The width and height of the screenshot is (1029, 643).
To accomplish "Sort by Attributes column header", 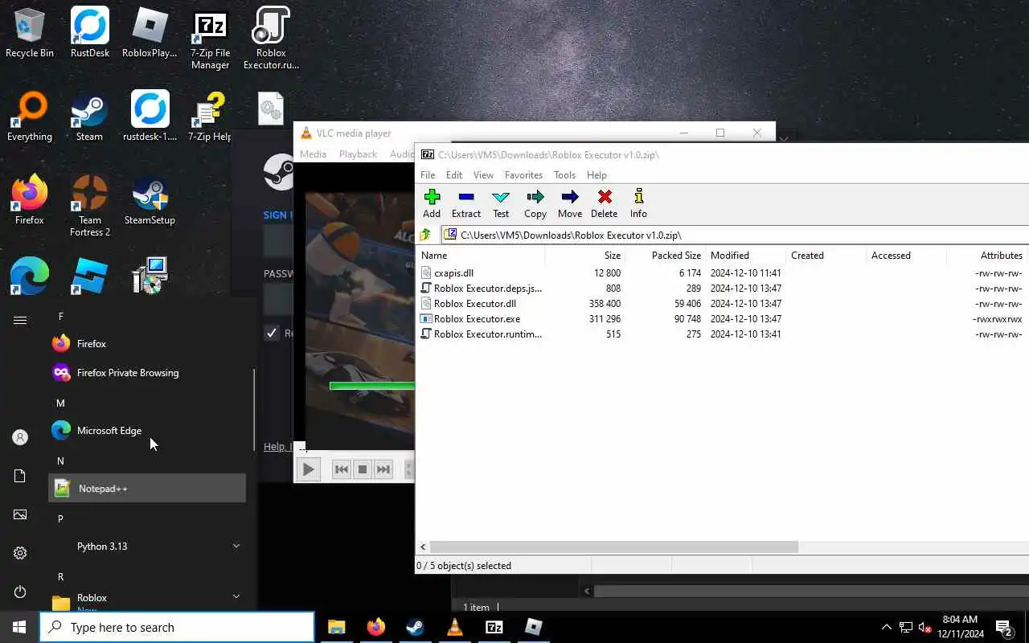I will click(x=987, y=255).
